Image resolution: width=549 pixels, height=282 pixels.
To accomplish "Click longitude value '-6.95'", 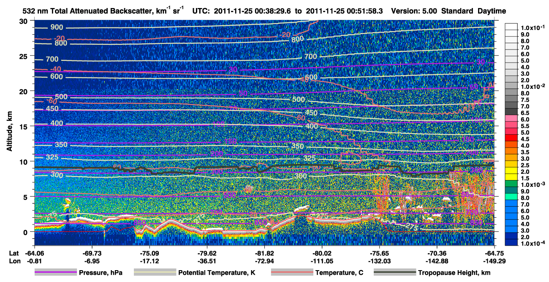I will (92, 260).
